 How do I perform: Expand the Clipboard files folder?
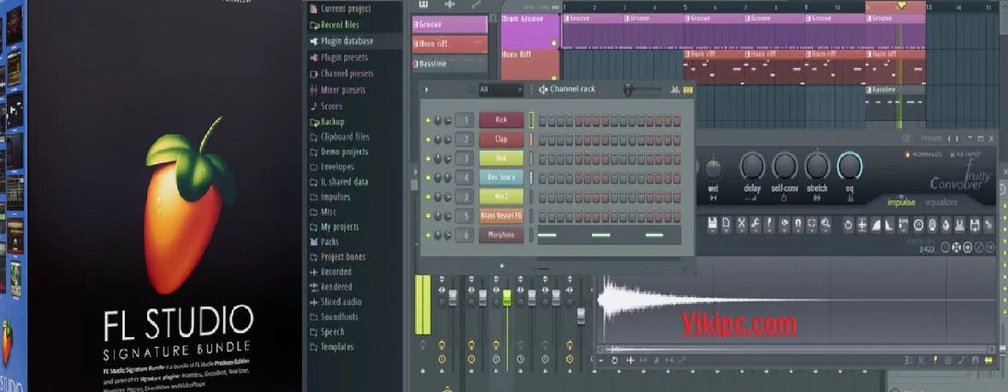[x=340, y=137]
